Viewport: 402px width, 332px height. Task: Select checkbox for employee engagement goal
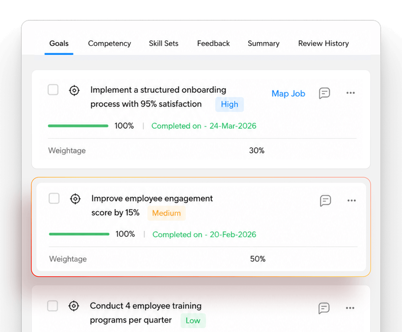(54, 198)
